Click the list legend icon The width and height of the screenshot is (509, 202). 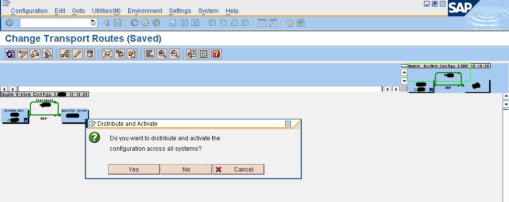(204, 54)
